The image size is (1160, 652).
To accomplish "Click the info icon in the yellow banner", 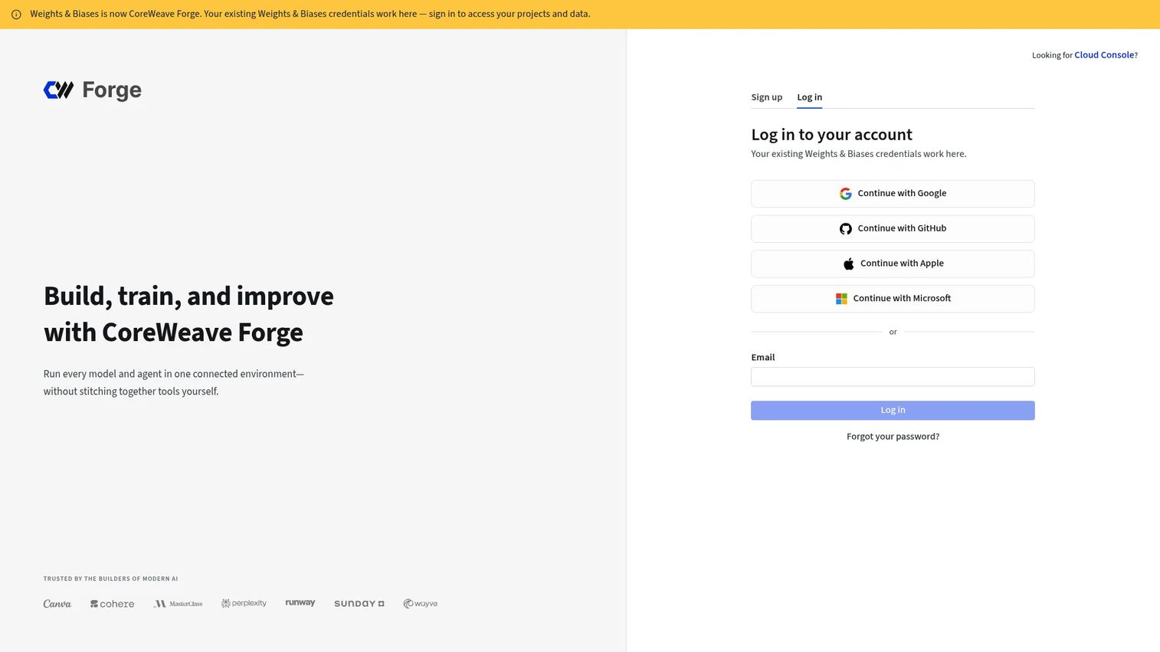I will point(16,15).
